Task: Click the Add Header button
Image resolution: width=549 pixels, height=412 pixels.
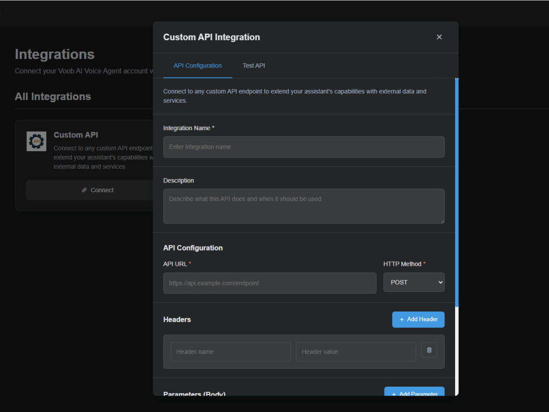Action: coord(418,320)
